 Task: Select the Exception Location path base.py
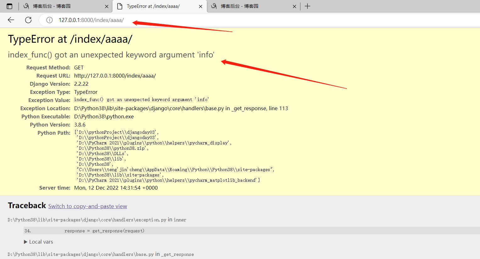tap(181, 108)
